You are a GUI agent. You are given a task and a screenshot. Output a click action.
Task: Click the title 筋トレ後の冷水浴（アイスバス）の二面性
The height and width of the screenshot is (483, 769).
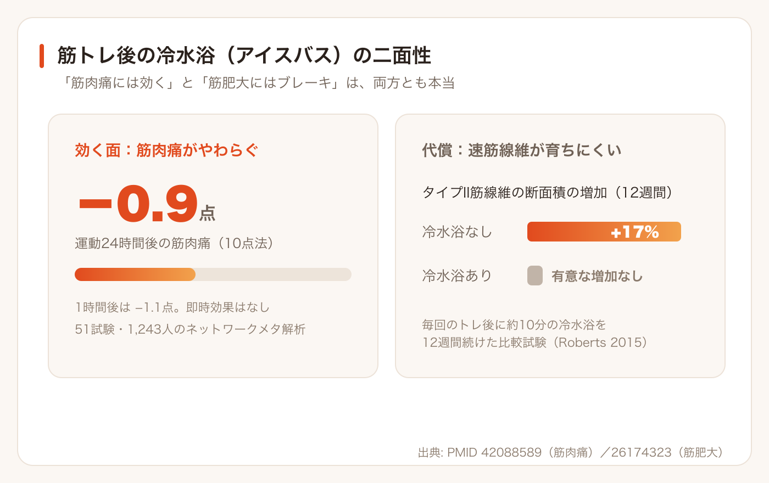244,55
